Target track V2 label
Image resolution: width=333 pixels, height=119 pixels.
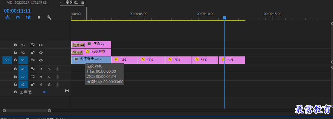click(x=23, y=52)
